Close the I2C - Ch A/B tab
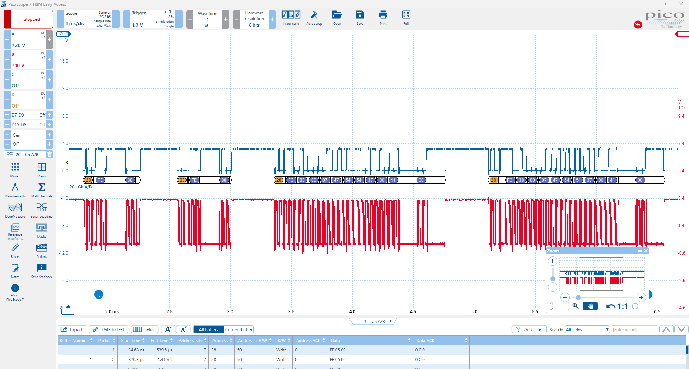The height and width of the screenshot is (369, 689). pyautogui.click(x=391, y=321)
